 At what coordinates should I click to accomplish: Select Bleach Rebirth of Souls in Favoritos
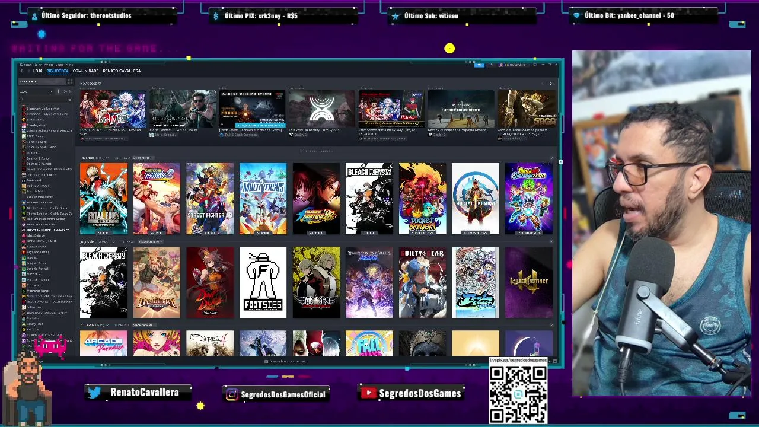point(369,199)
